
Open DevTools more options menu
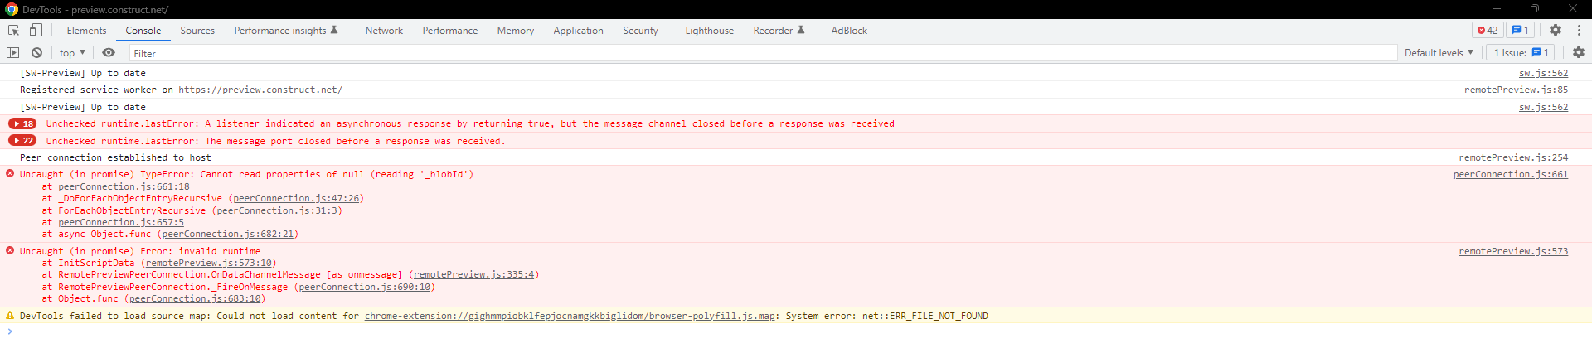click(1579, 30)
